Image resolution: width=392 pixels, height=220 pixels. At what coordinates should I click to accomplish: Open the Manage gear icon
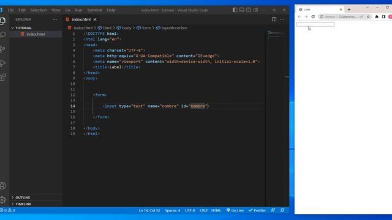click(x=2, y=200)
